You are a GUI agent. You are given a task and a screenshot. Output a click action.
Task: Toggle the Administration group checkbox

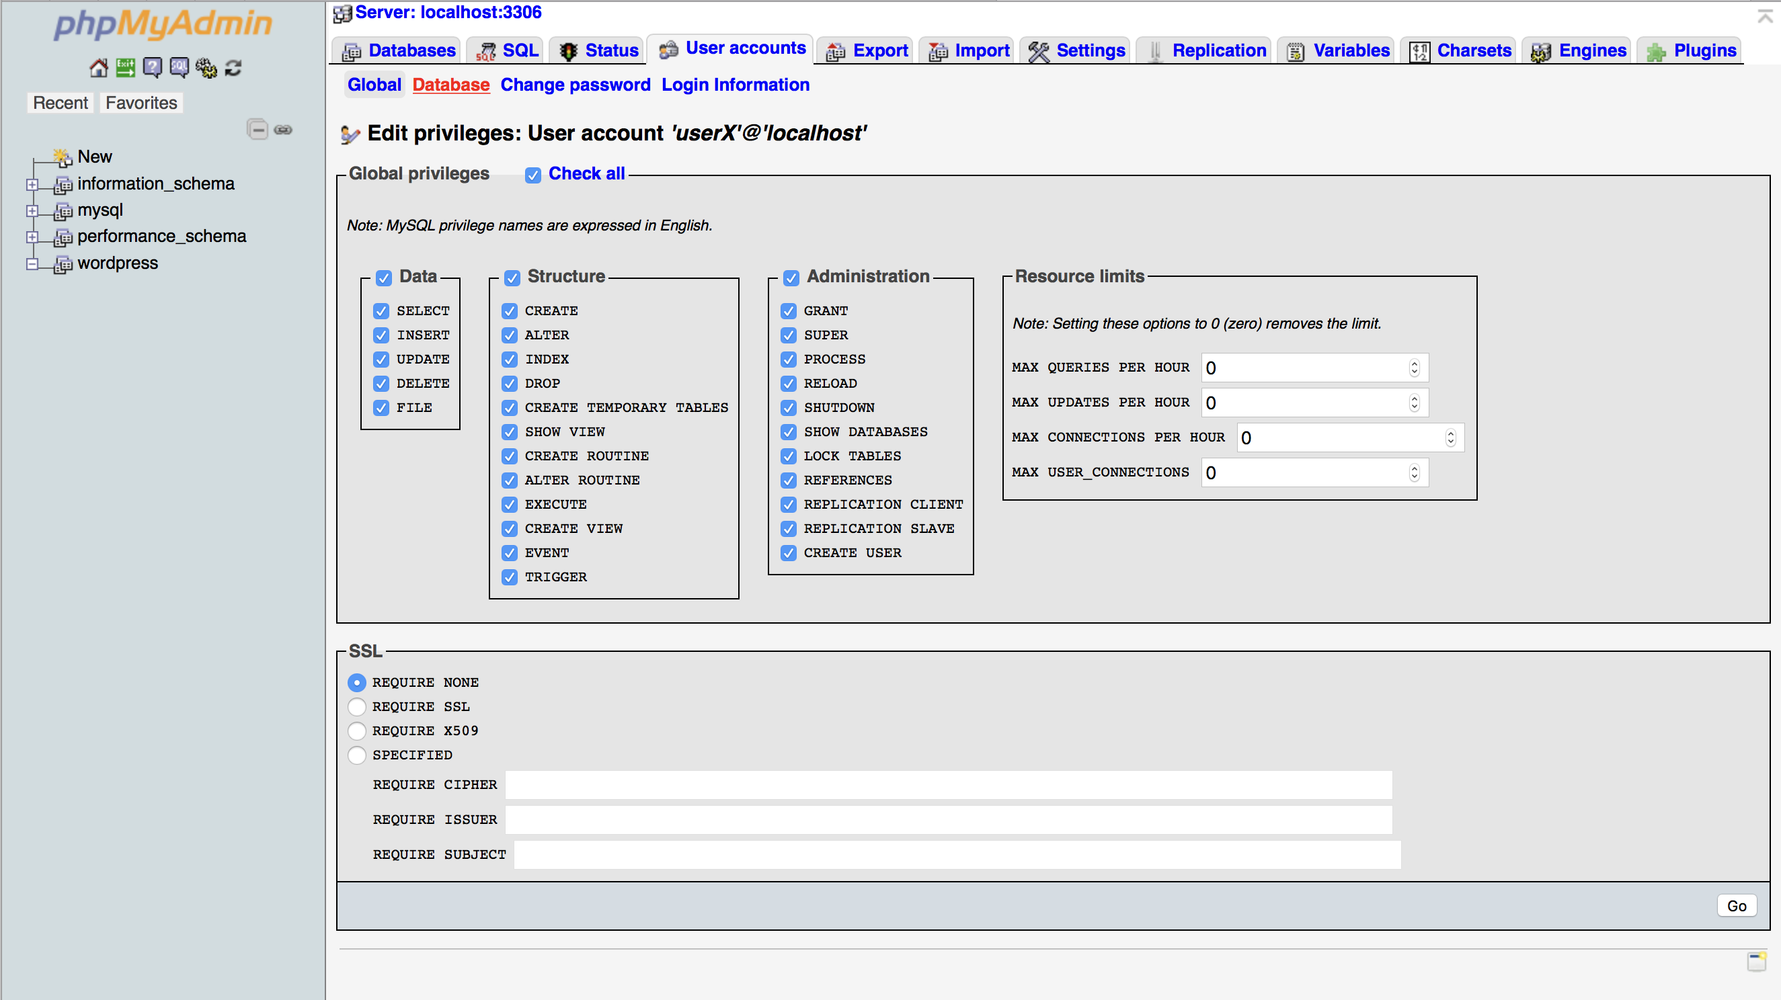(x=791, y=278)
